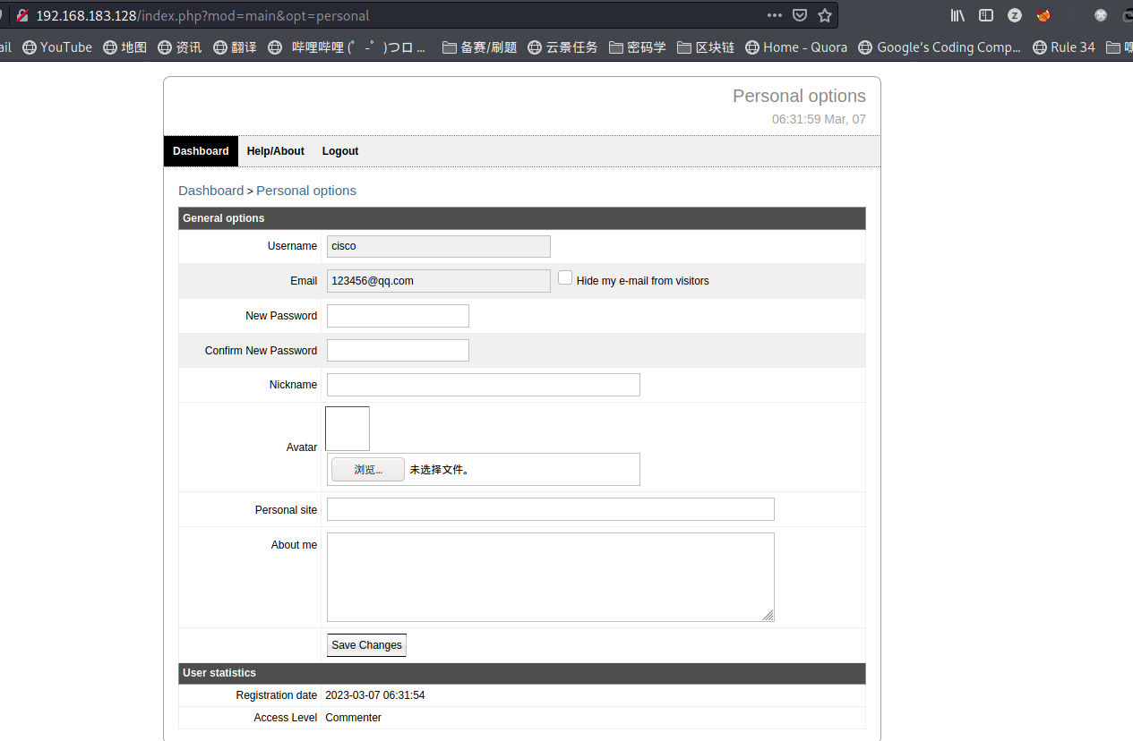Open the Library toolbar icon
This screenshot has width=1133, height=741.
coord(957,15)
